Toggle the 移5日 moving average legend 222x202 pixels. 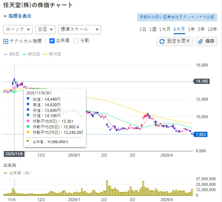[11, 54]
